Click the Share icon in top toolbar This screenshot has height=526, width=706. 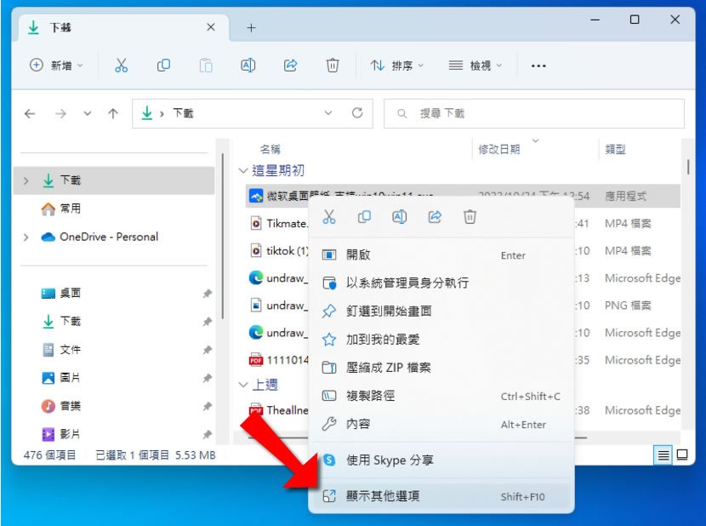tap(290, 66)
